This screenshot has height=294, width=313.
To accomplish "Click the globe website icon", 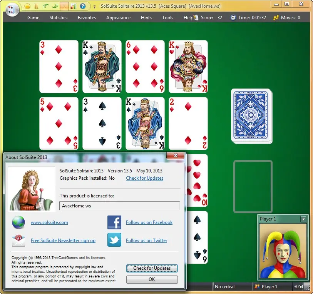I will tap(18, 222).
